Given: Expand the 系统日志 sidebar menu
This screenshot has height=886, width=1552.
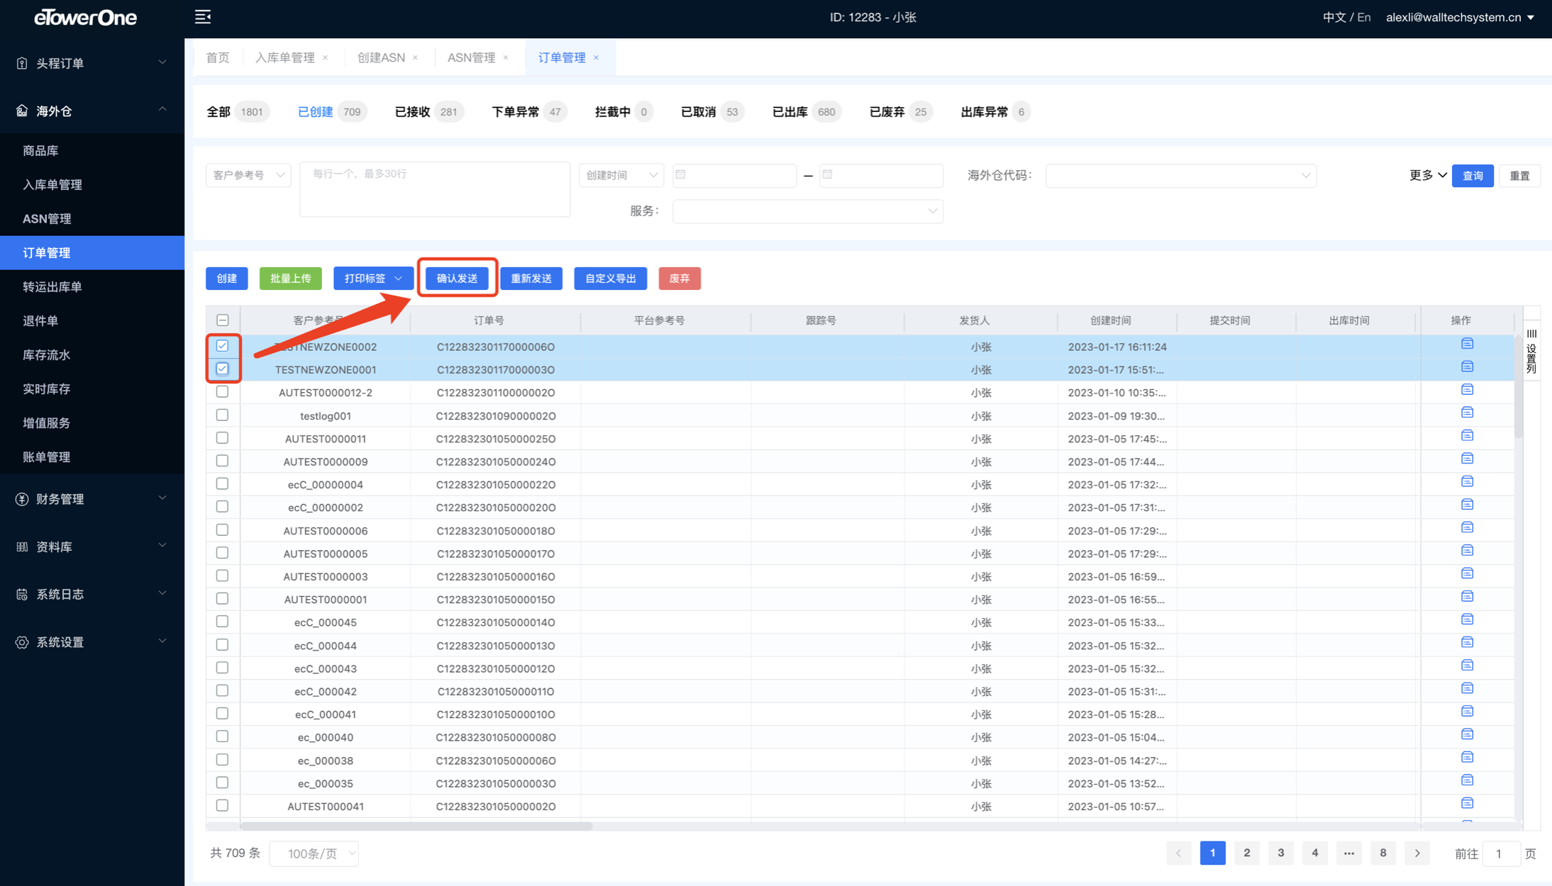Looking at the screenshot, I should click(x=92, y=594).
